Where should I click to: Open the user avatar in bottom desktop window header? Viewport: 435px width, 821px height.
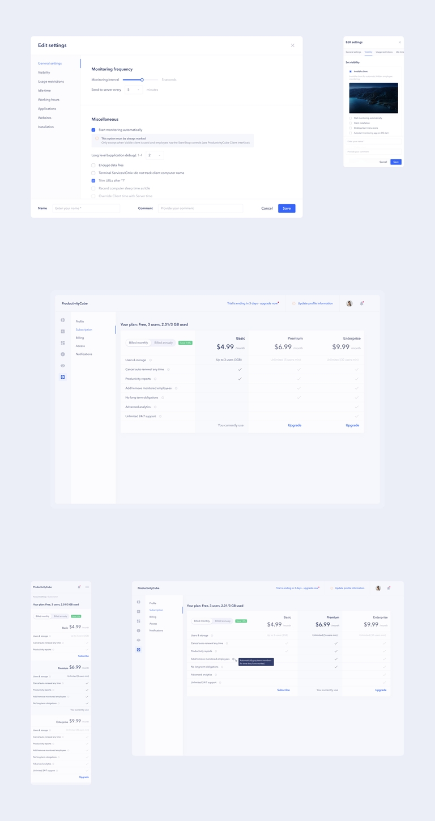[378, 588]
